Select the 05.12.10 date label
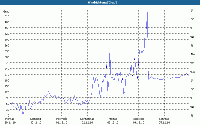Image resolution: width=200 pixels, height=125 pixels. point(164,122)
